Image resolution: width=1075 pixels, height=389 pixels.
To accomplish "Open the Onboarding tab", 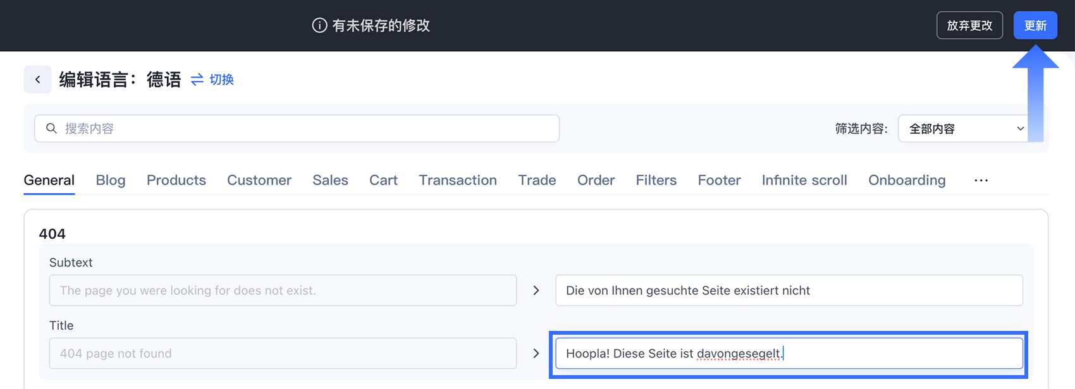I will click(x=907, y=180).
